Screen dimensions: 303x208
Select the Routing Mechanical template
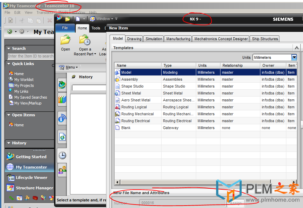click(x=206, y=114)
